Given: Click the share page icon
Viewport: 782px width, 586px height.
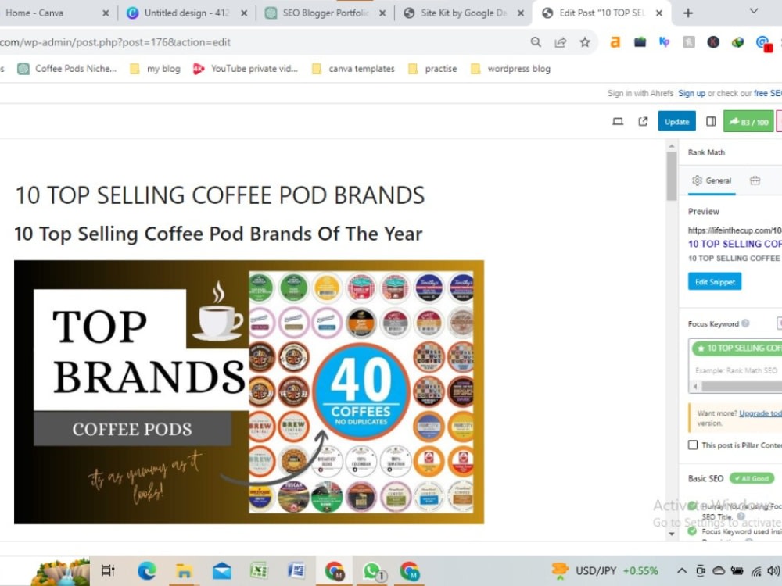Looking at the screenshot, I should [x=561, y=42].
